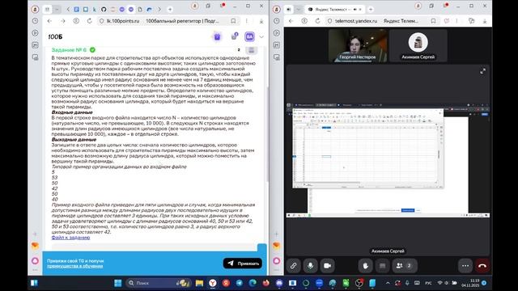Go back in the Telemost browser window

coord(291,21)
